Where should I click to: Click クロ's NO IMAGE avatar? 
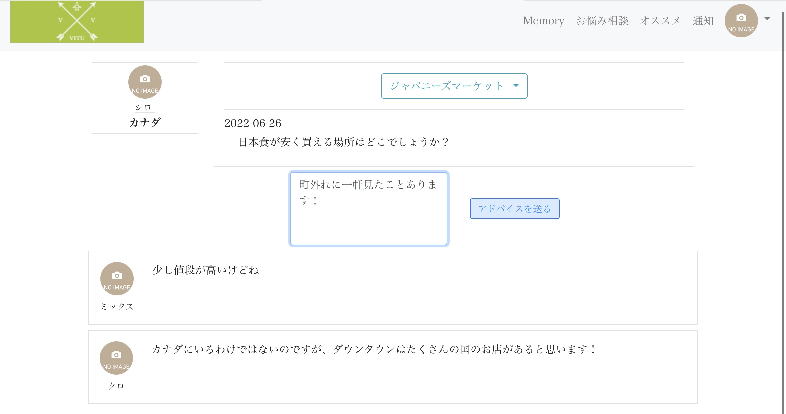click(116, 358)
